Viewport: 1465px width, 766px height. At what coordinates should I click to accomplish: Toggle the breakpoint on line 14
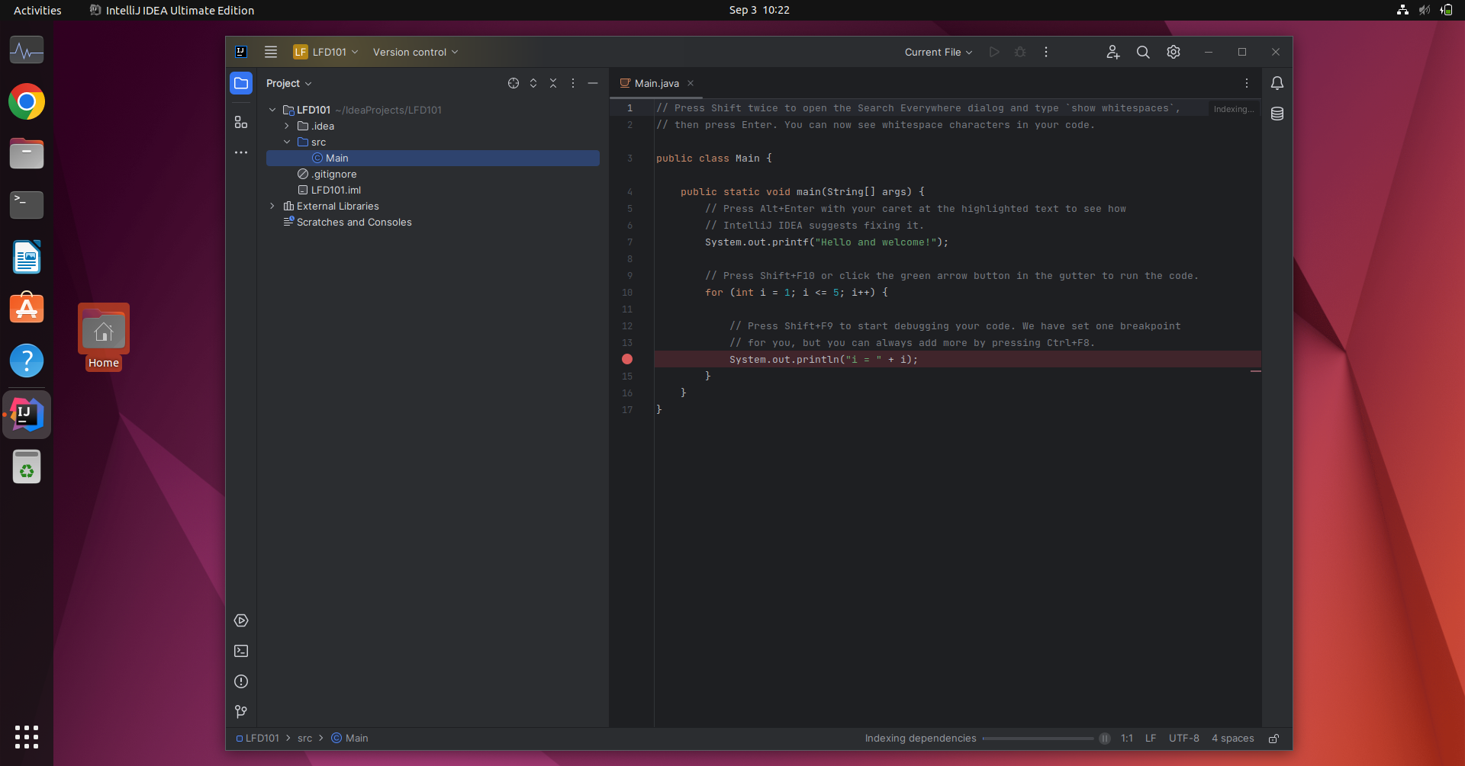pos(628,359)
